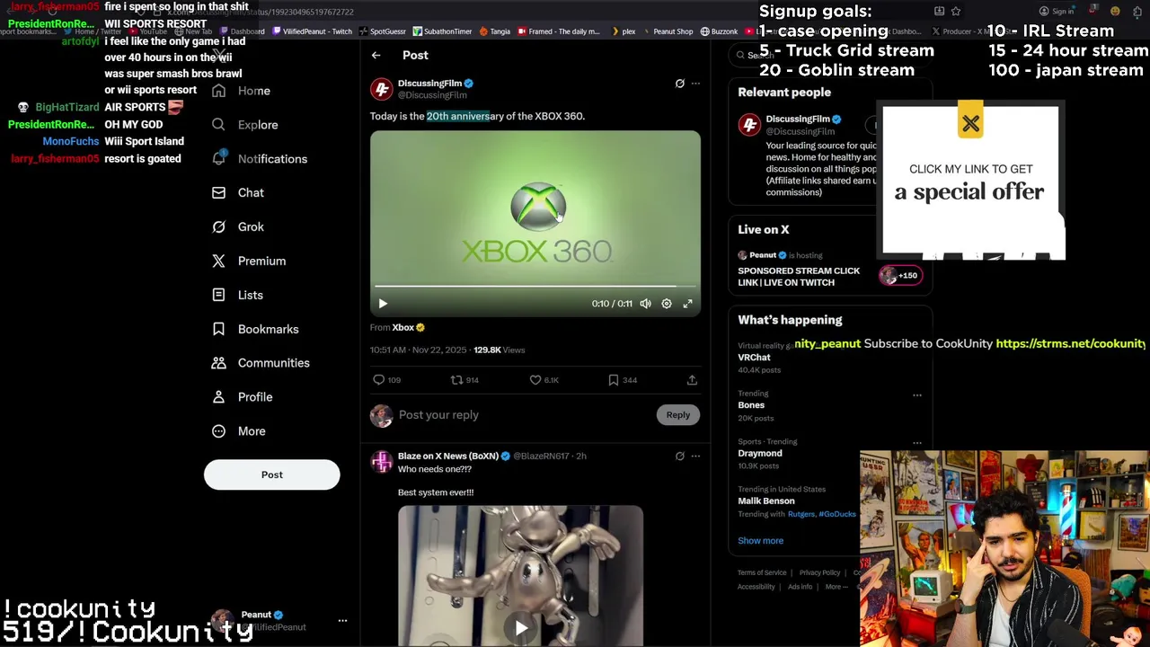This screenshot has height=647, width=1150.
Task: Open Notifications in the sidebar
Action: [x=259, y=159]
